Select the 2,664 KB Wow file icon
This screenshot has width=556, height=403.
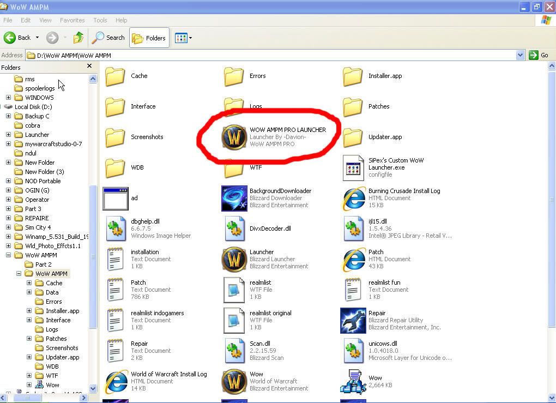(353, 381)
